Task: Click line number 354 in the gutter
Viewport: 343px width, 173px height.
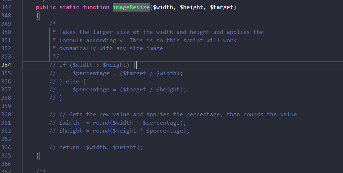Action: click(6, 65)
